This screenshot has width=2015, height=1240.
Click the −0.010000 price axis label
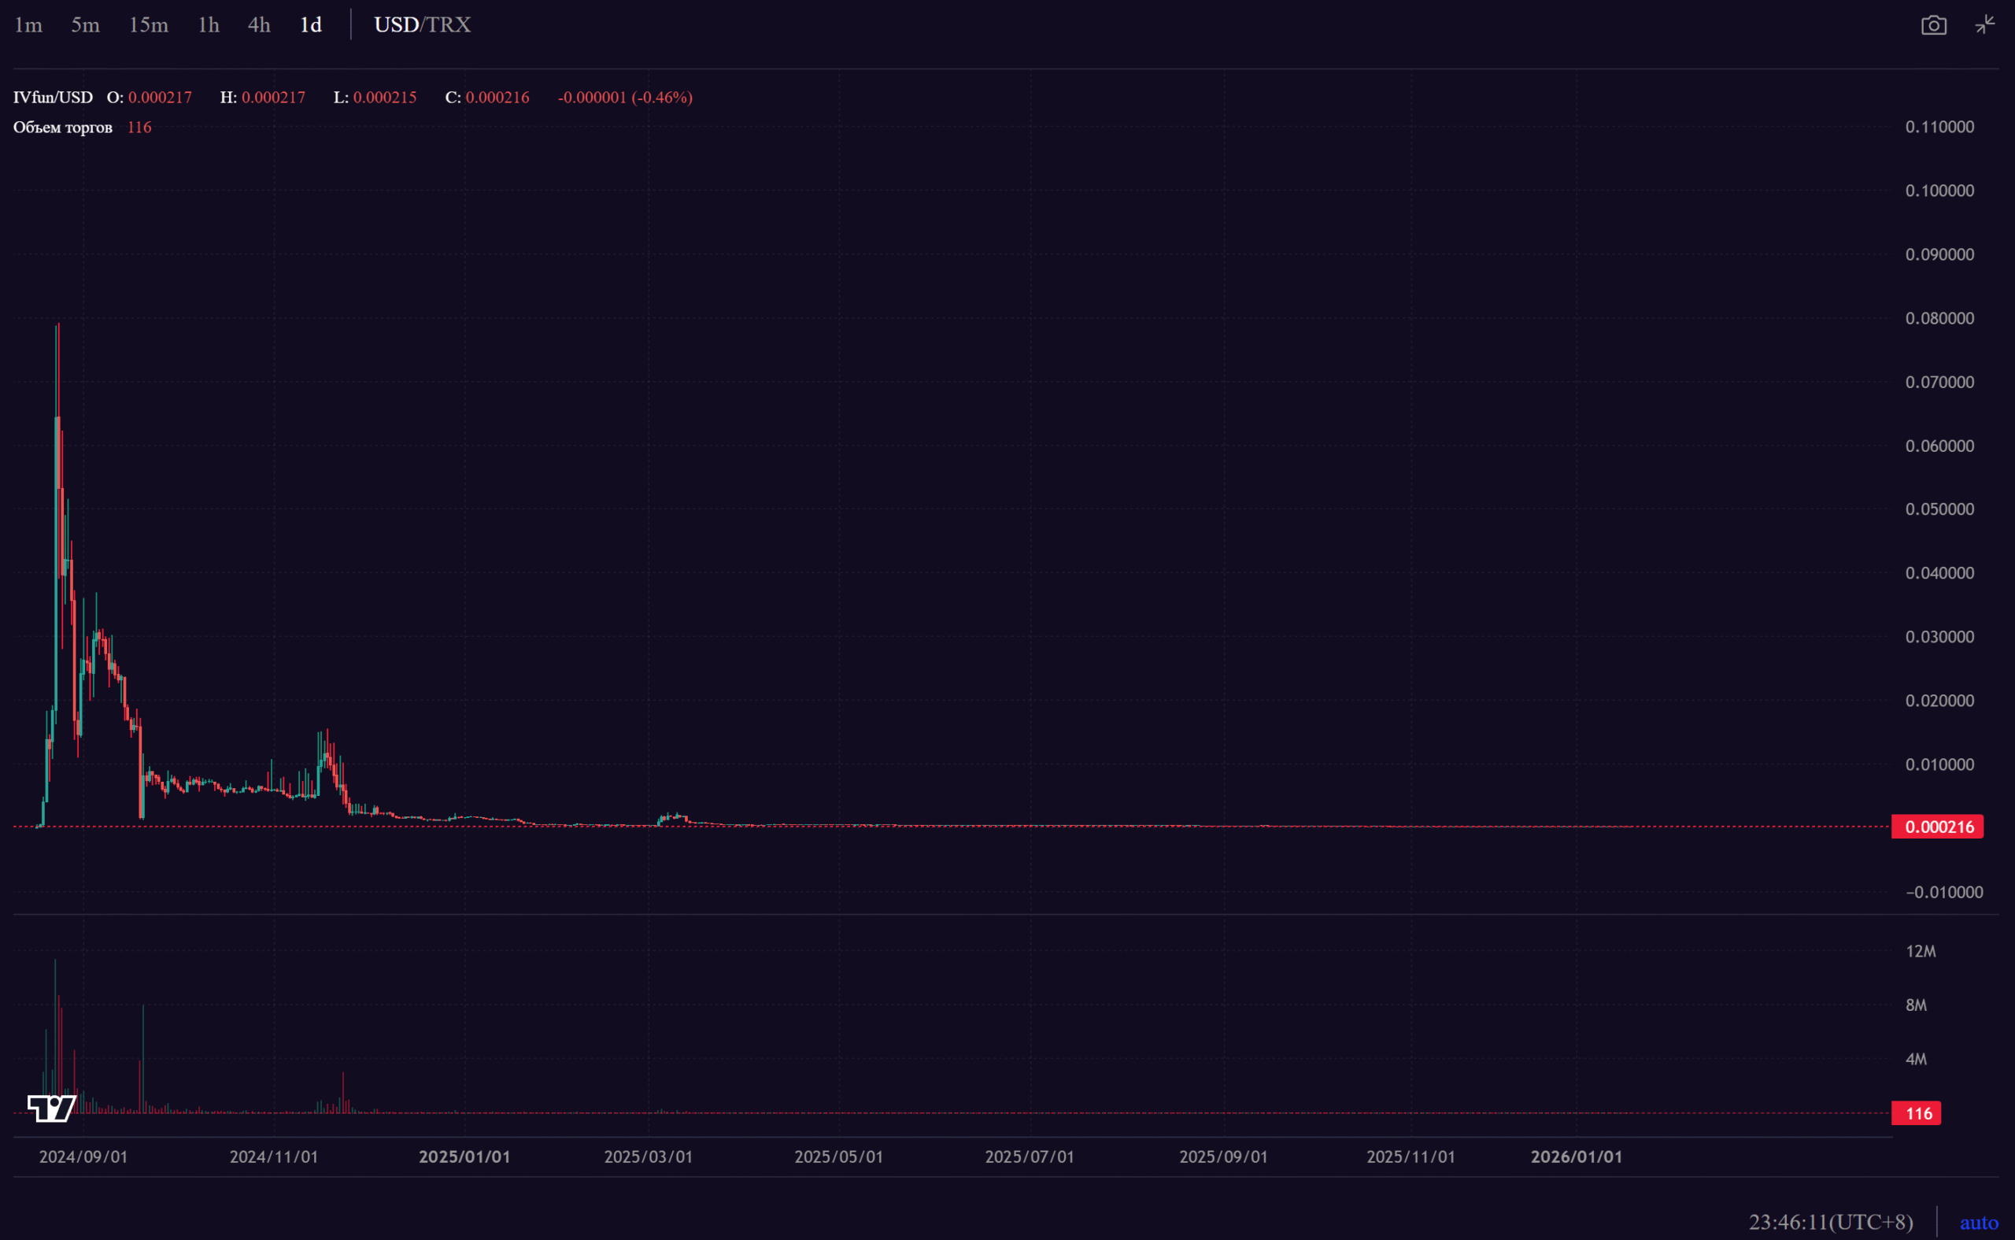click(1943, 892)
